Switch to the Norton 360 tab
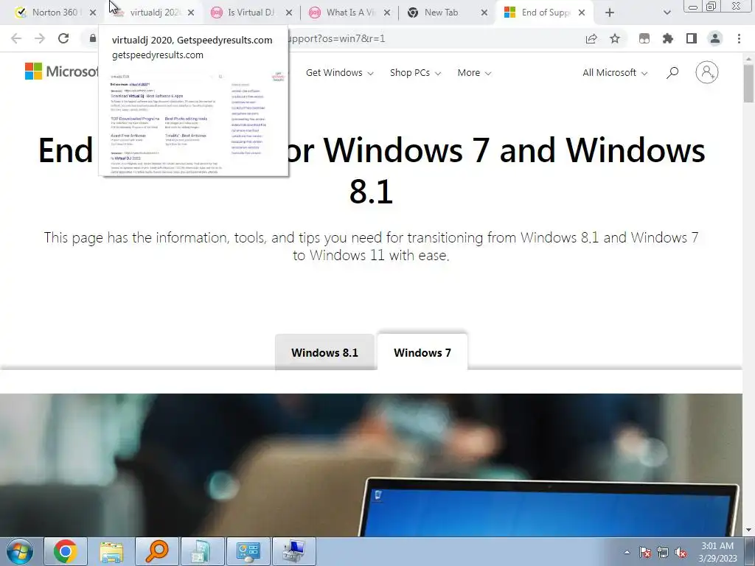The width and height of the screenshot is (755, 566). 55,13
